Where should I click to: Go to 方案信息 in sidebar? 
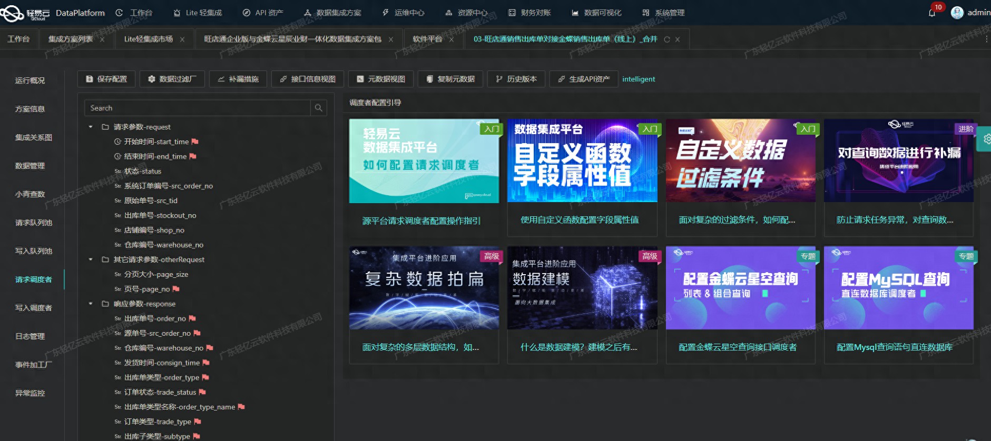[x=30, y=109]
